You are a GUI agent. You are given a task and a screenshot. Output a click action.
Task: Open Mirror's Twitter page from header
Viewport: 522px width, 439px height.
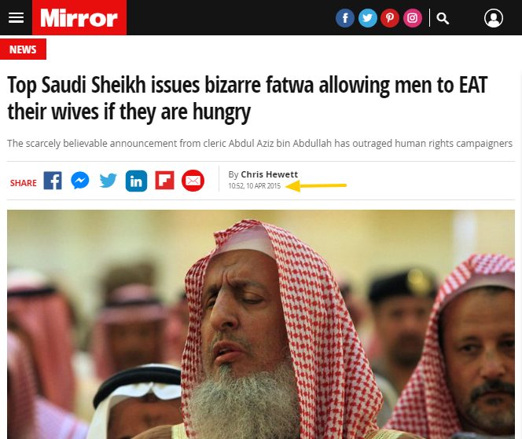pyautogui.click(x=368, y=18)
